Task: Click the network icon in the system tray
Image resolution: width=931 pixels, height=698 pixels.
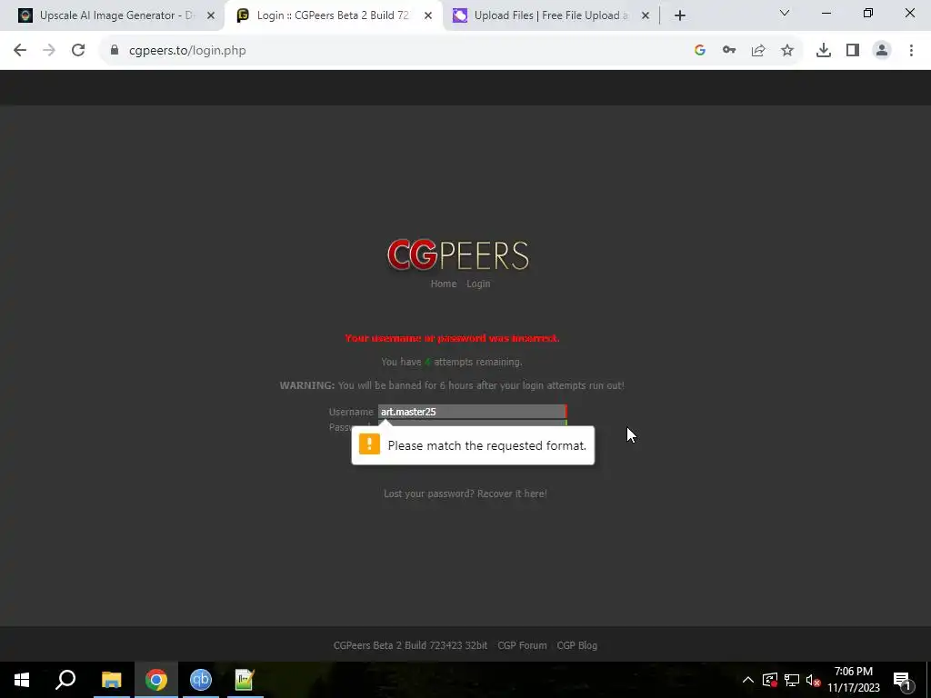Action: tap(792, 680)
